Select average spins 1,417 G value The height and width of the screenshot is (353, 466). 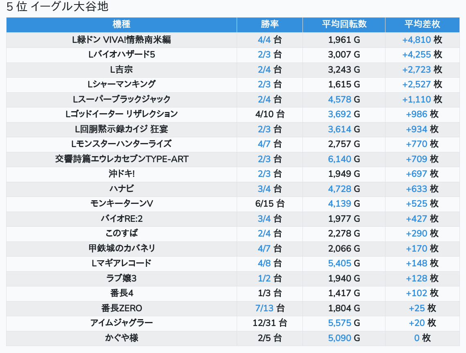(x=344, y=293)
